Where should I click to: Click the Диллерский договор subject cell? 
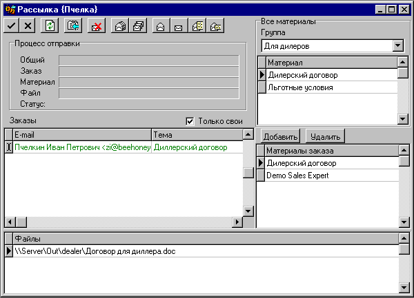(x=197, y=147)
